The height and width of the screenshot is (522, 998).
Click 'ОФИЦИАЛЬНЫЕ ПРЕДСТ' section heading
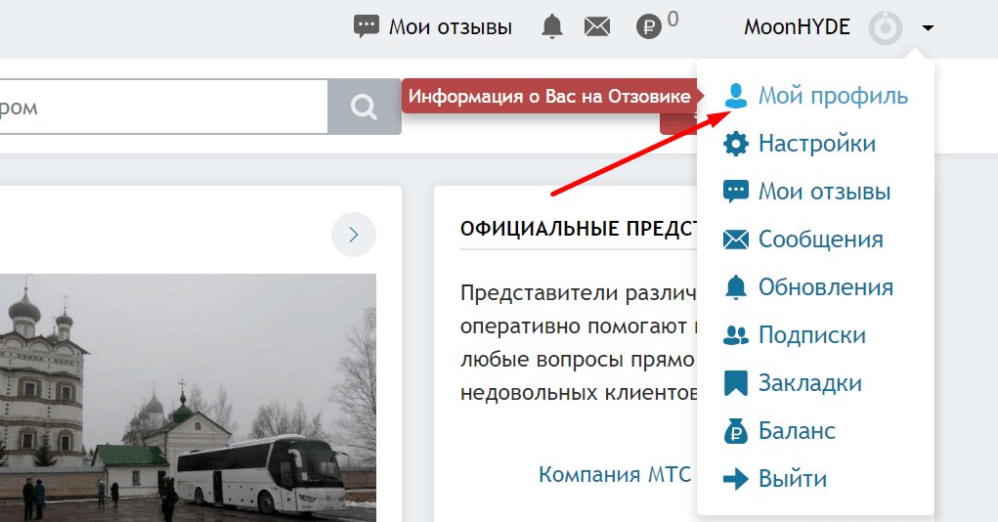pyautogui.click(x=579, y=229)
